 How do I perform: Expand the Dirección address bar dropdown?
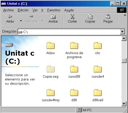pos(122,32)
